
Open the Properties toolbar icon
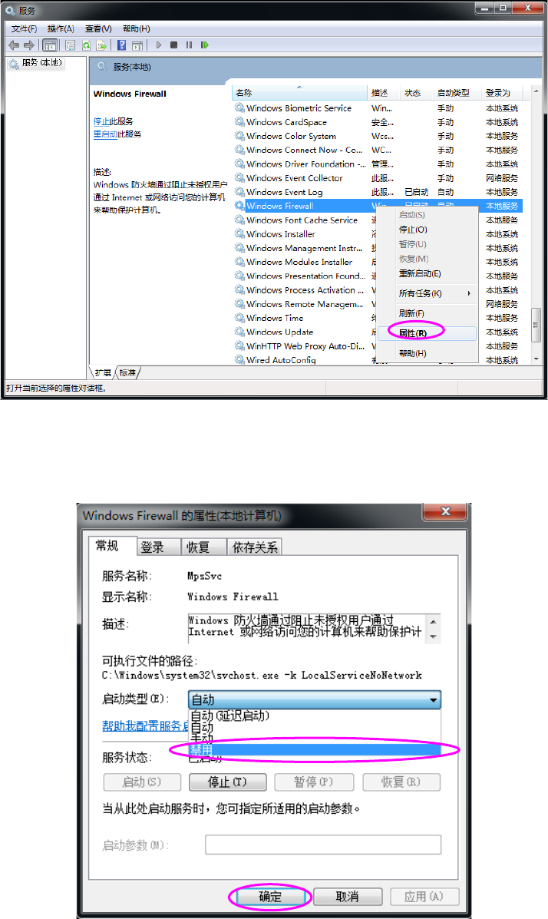coord(71,45)
